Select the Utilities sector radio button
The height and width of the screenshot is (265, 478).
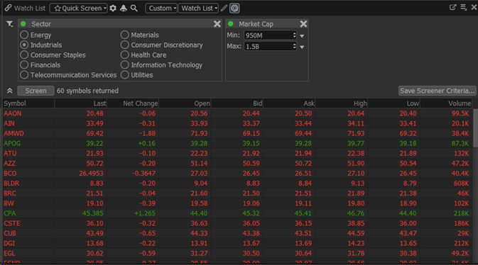(125, 75)
